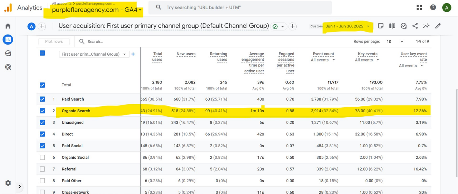Open the property selector purpleflareagency.com - GA4

(97, 10)
